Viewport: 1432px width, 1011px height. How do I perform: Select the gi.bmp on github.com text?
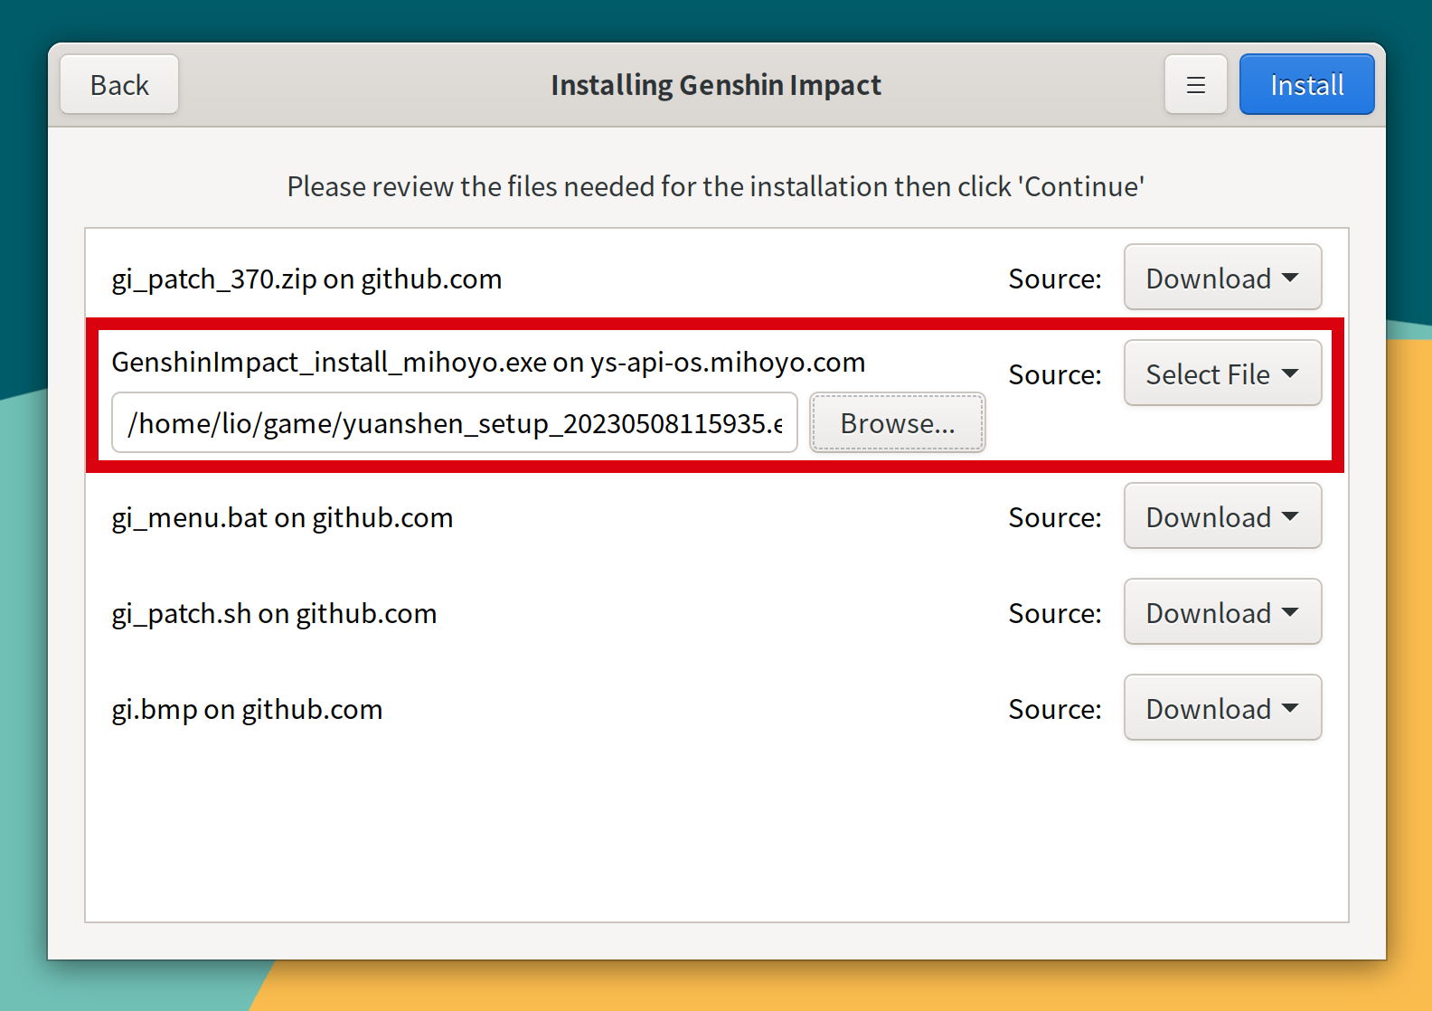247,709
